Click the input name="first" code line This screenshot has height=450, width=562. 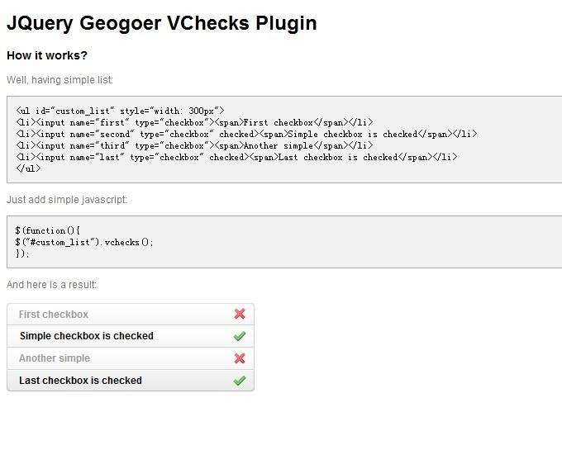coord(194,122)
